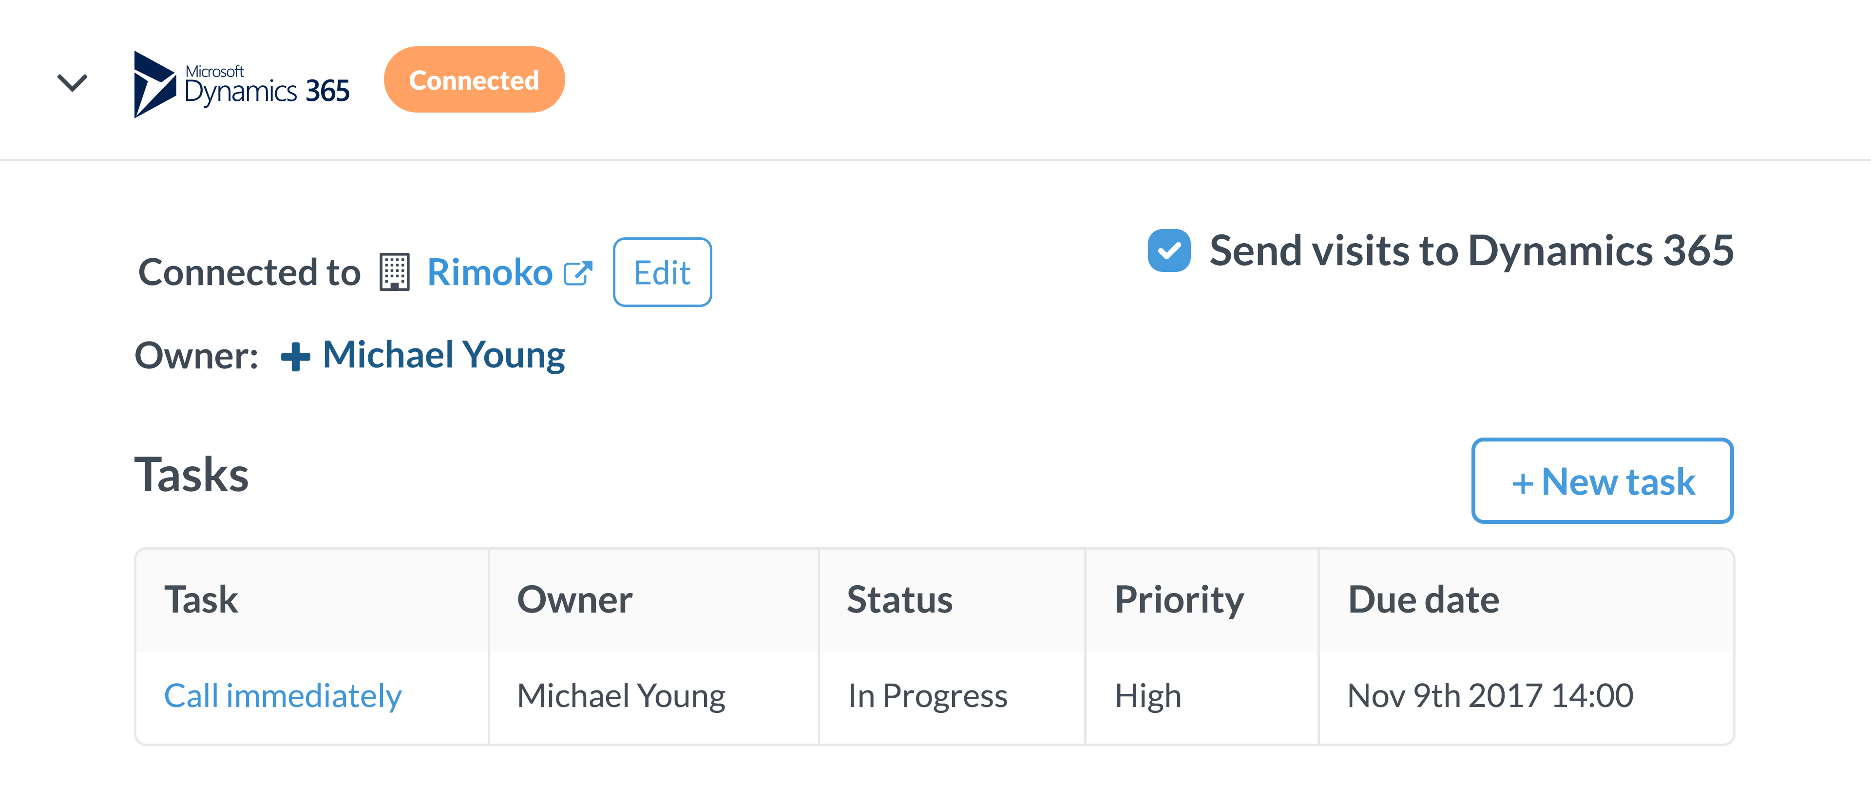Edit the connected account
This screenshot has height=805, width=1871.
[662, 272]
